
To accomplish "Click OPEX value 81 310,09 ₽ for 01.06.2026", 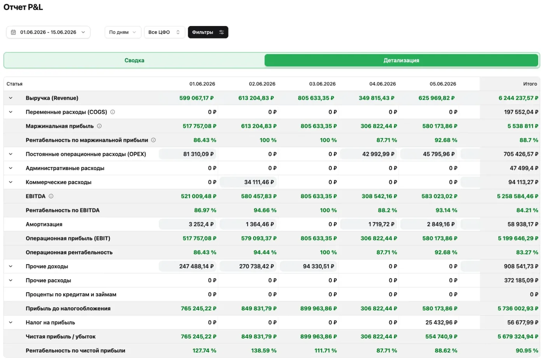I will click(x=188, y=154).
